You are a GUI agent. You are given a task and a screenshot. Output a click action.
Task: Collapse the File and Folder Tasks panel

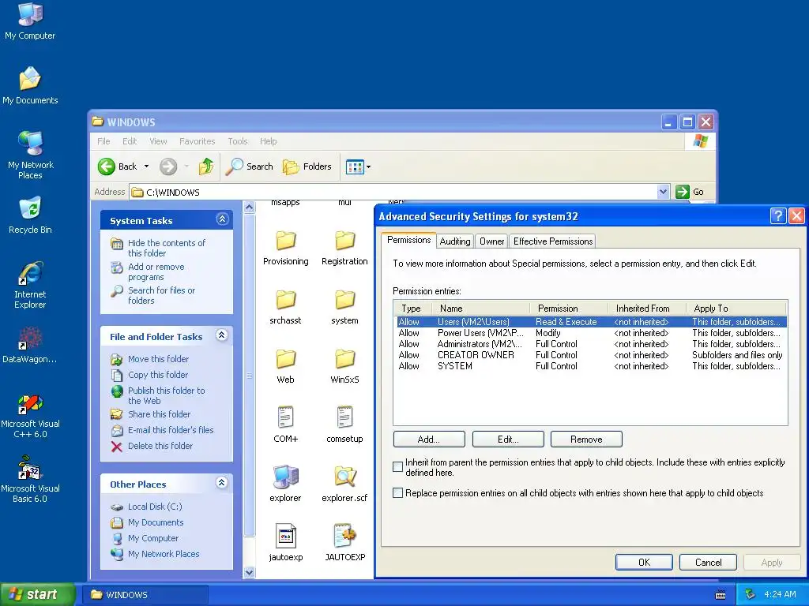[222, 335]
